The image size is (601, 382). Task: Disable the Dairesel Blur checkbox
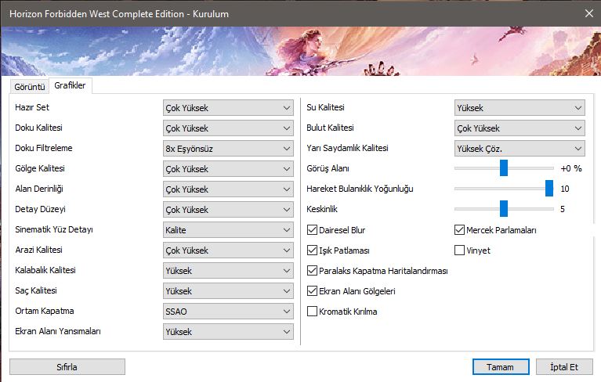[312, 230]
